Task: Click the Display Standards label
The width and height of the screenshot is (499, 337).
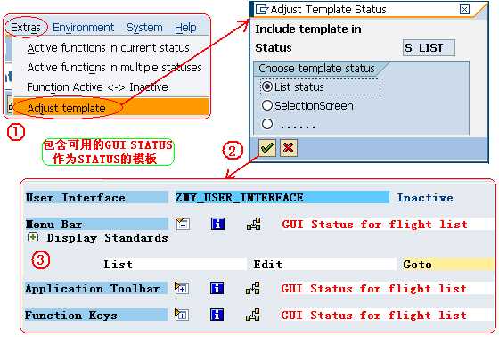Action: [107, 238]
